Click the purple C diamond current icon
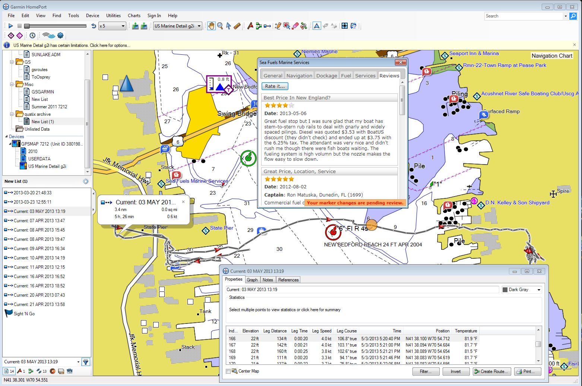Screen dimensions: 582x386 point(19,35)
